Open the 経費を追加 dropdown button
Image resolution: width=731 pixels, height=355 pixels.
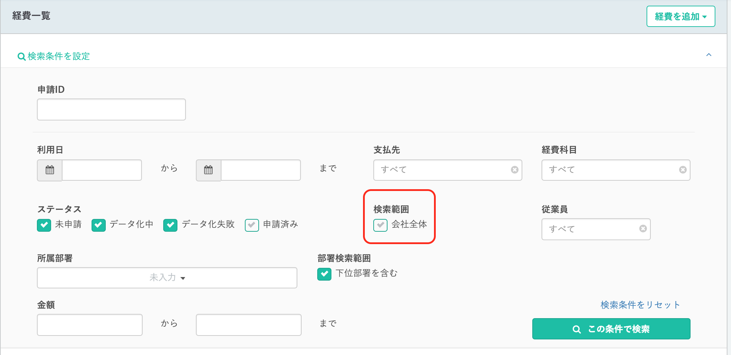(681, 16)
